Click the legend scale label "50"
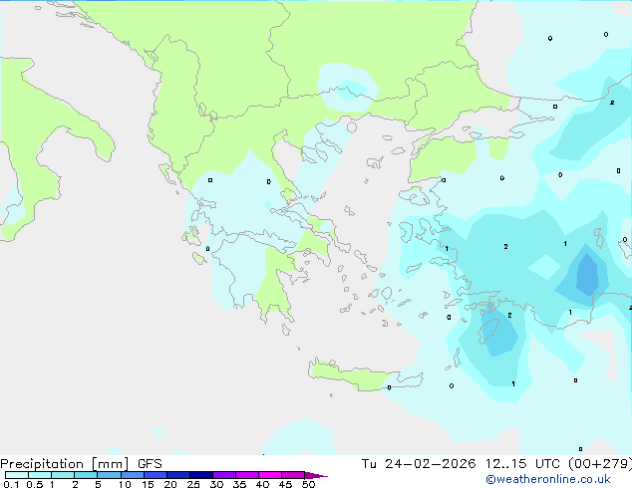 click(x=308, y=484)
